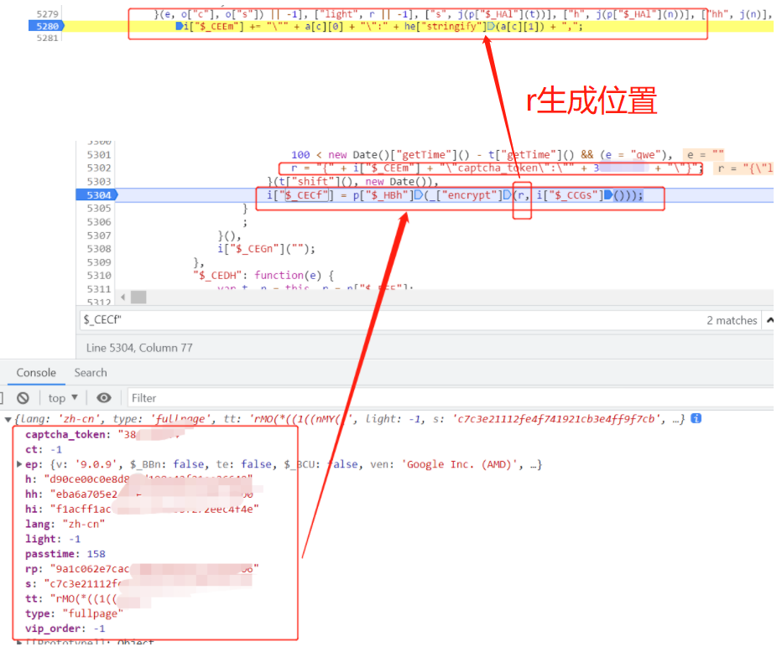Jump to the previous search match arrow
The height and width of the screenshot is (652, 782).
770,320
